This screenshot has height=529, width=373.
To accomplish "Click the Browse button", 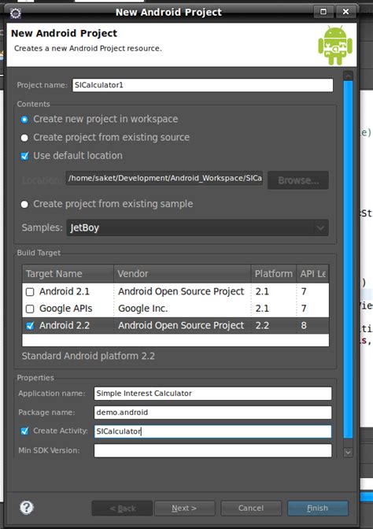I will (298, 180).
